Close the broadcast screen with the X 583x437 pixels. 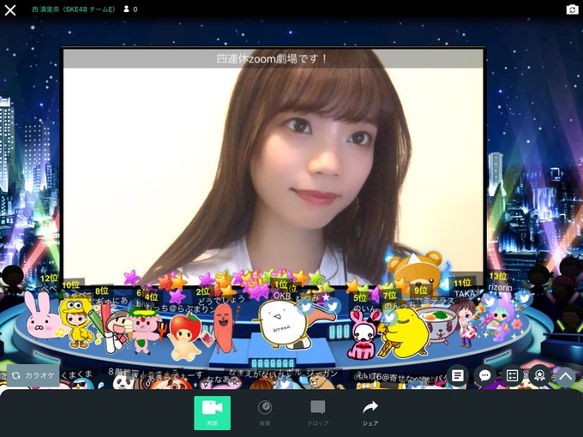10,10
